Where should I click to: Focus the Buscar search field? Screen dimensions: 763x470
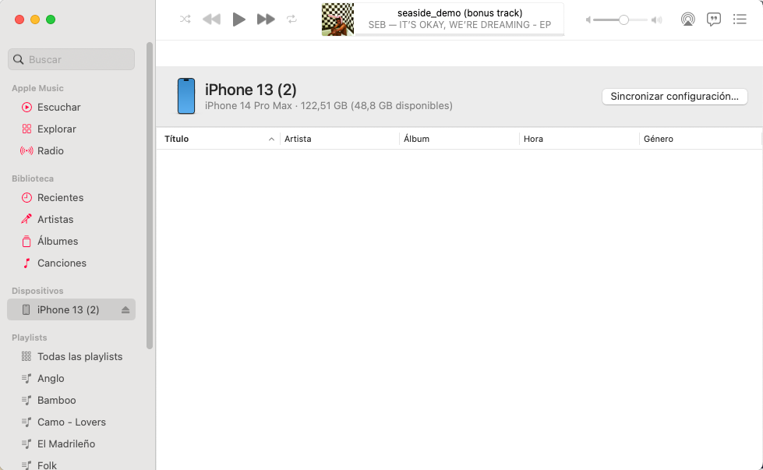(71, 59)
